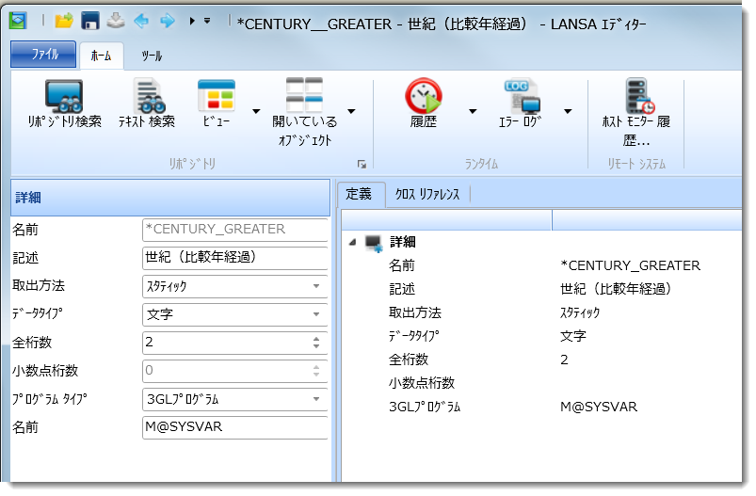Click the small black play arrow in quick toolbar
This screenshot has width=756, height=496.
pos(192,21)
